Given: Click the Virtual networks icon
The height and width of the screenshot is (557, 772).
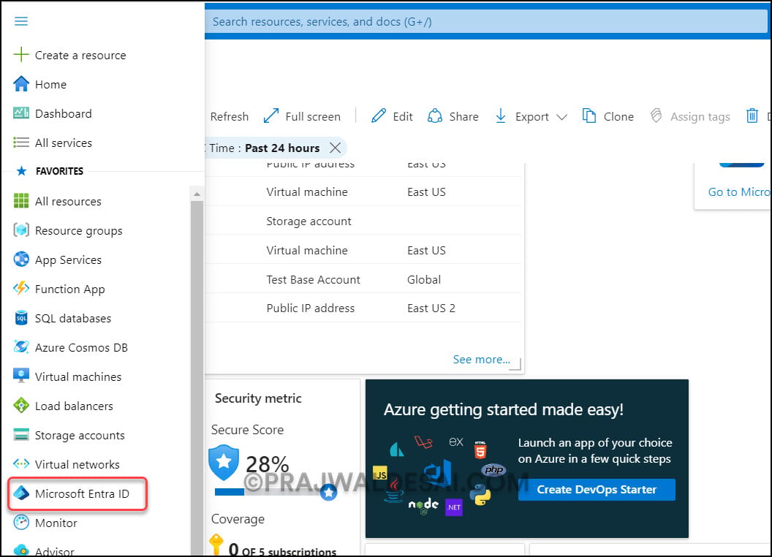Looking at the screenshot, I should (x=21, y=464).
